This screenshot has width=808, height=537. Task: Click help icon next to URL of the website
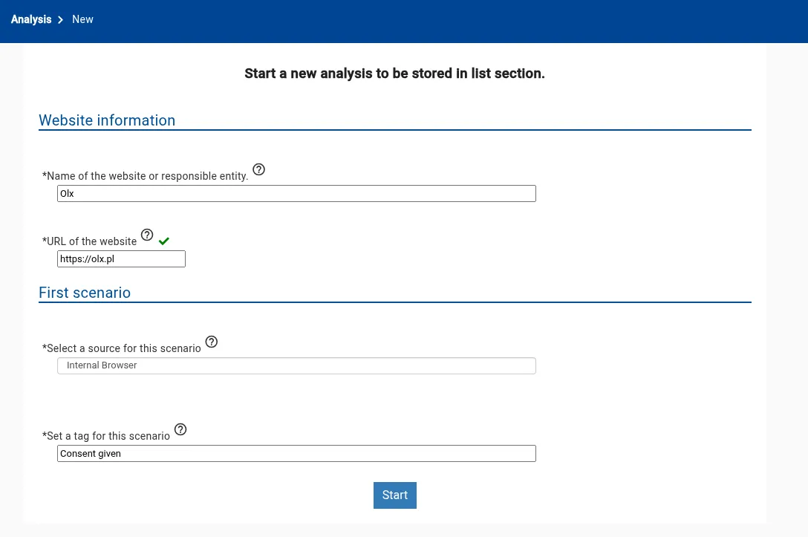pyautogui.click(x=147, y=235)
